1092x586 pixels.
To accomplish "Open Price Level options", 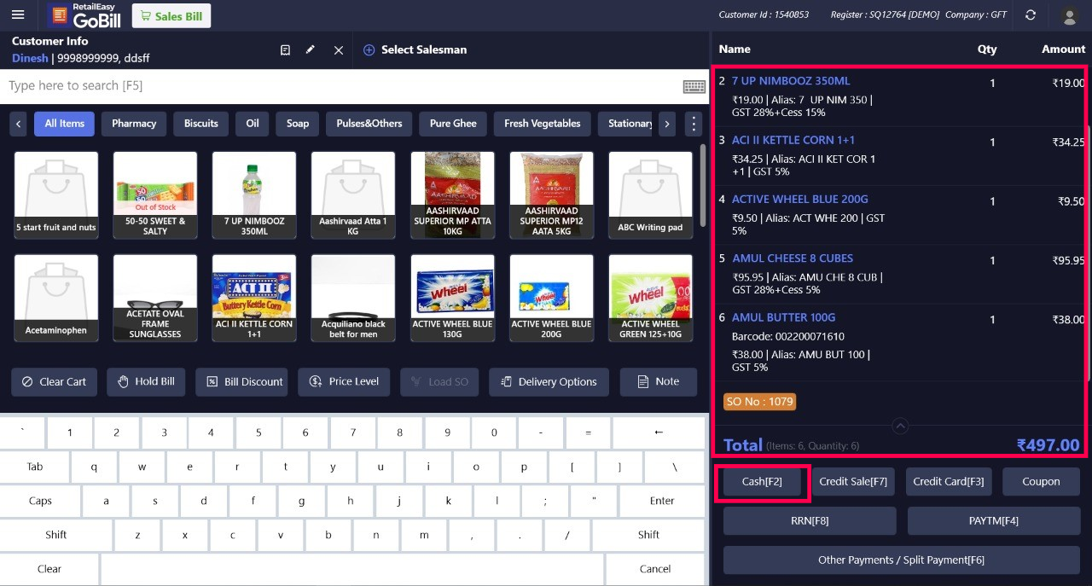I will tap(344, 382).
